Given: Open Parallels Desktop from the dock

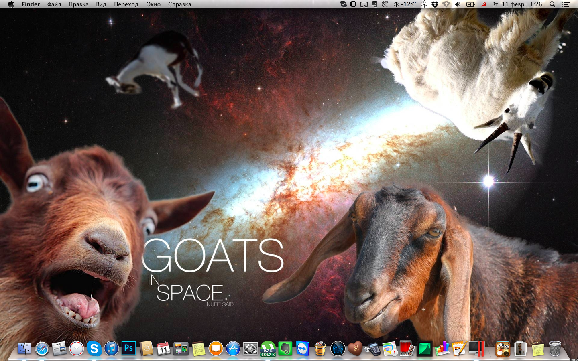Looking at the screenshot, I should (x=477, y=349).
